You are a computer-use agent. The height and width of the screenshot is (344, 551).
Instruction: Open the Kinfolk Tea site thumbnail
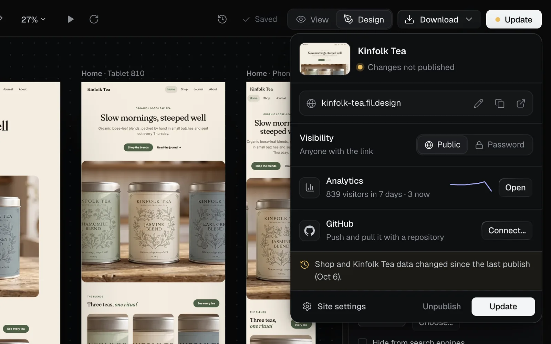(325, 59)
